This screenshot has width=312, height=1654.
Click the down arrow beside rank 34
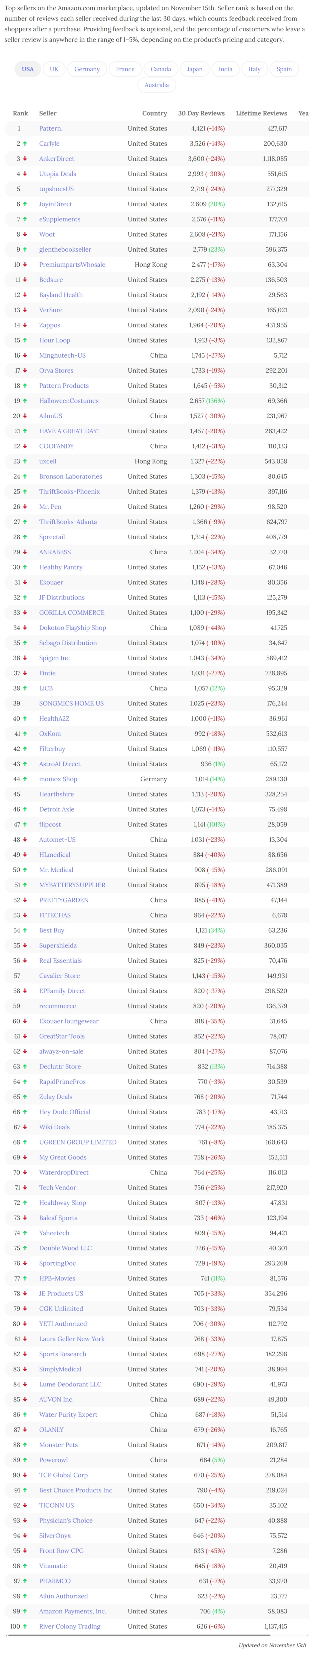tap(25, 628)
